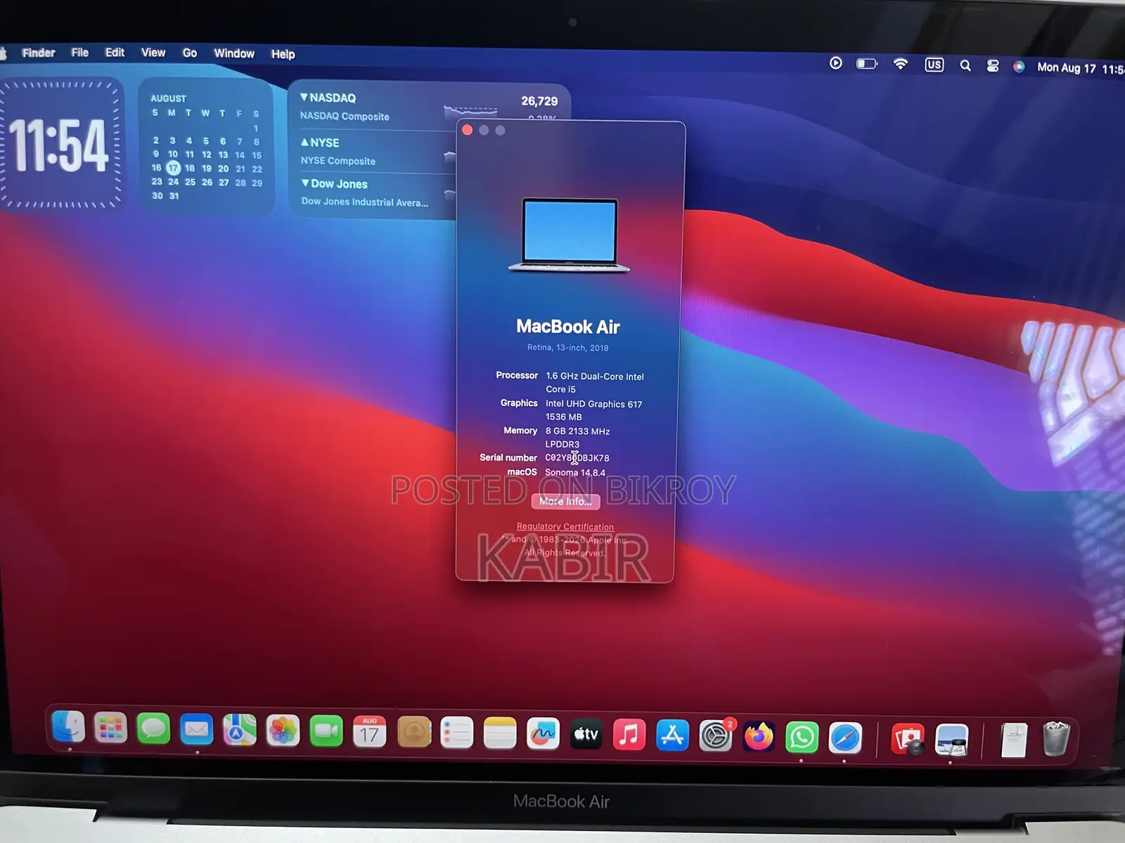Screen dimensions: 1125x843
Task: Open the Finder menu in the menu bar
Action: (39, 53)
